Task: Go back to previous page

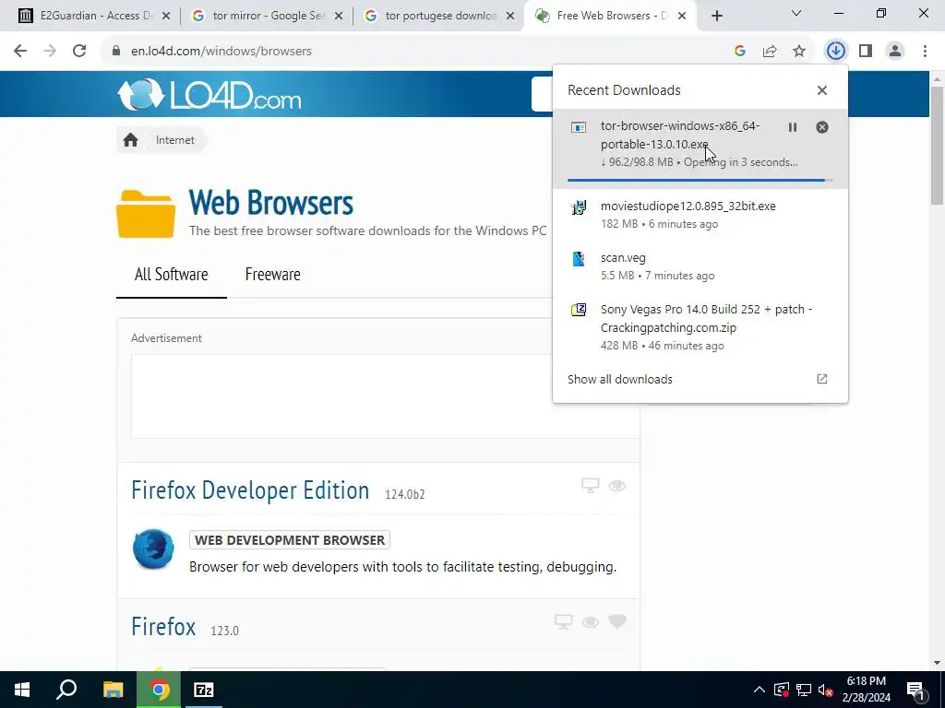Action: tap(20, 51)
